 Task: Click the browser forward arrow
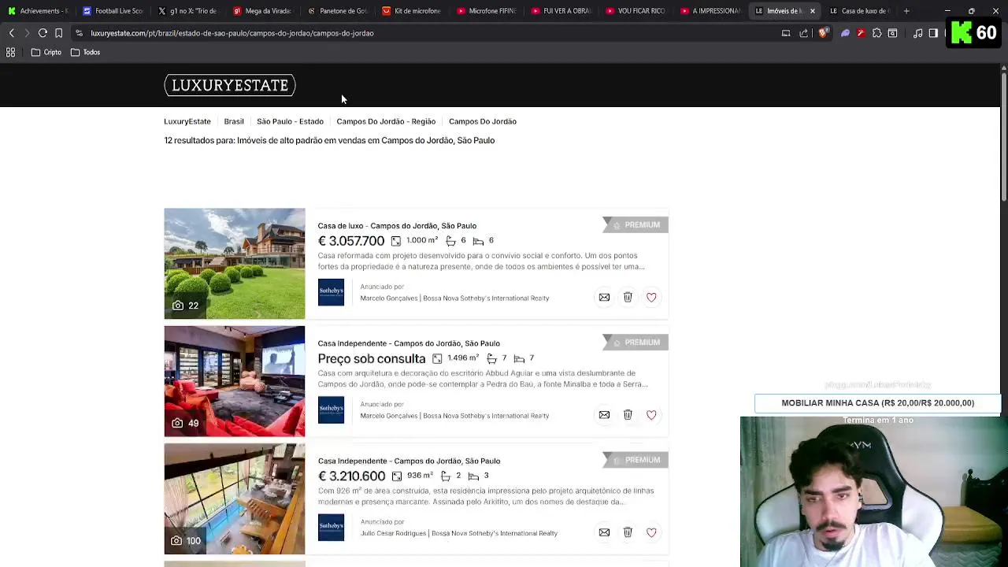pos(27,33)
